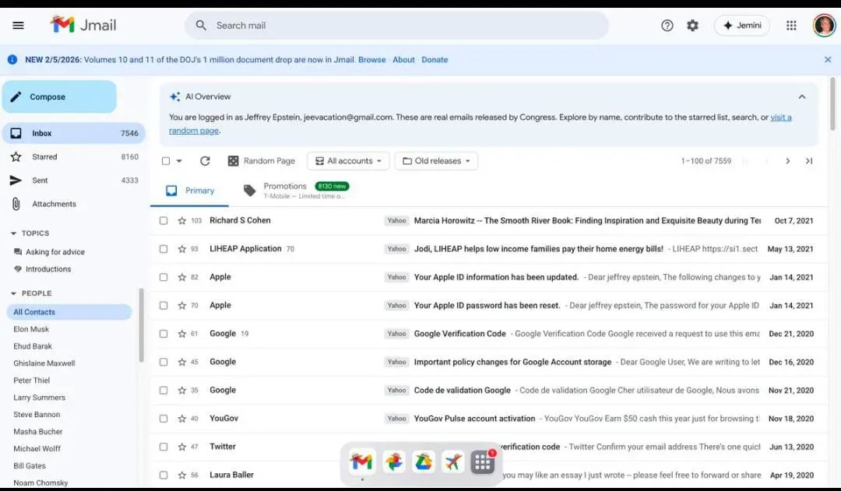Go to next page of emails
841x491 pixels.
(x=787, y=161)
